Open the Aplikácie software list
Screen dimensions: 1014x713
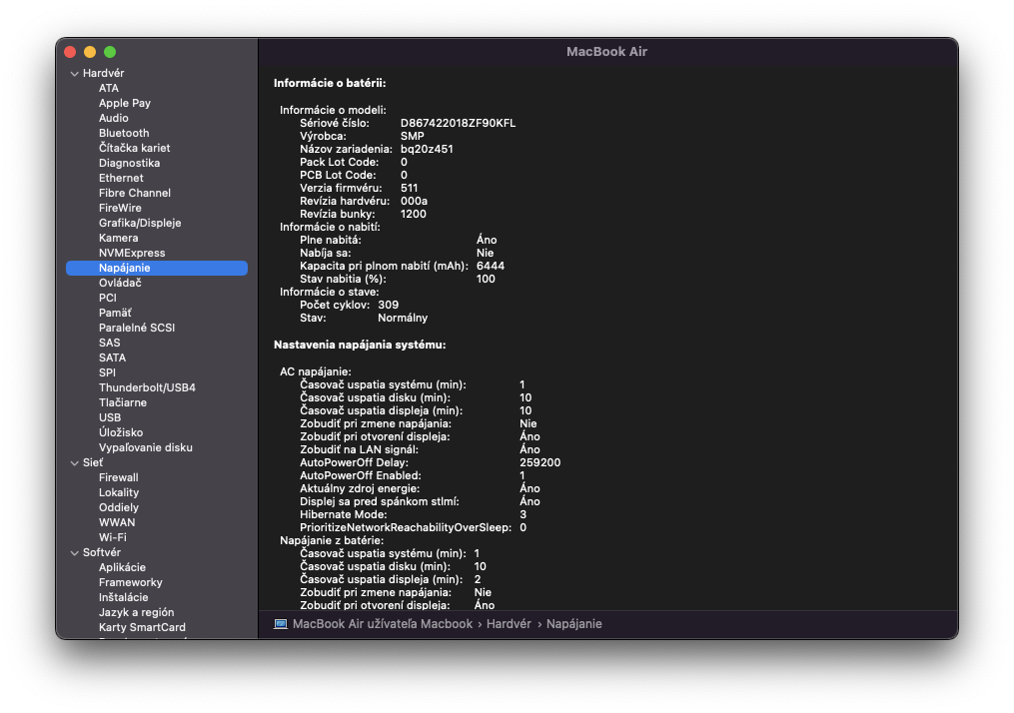click(x=122, y=567)
